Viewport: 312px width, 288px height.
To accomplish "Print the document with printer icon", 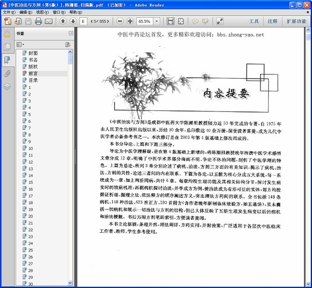I will click(x=38, y=21).
